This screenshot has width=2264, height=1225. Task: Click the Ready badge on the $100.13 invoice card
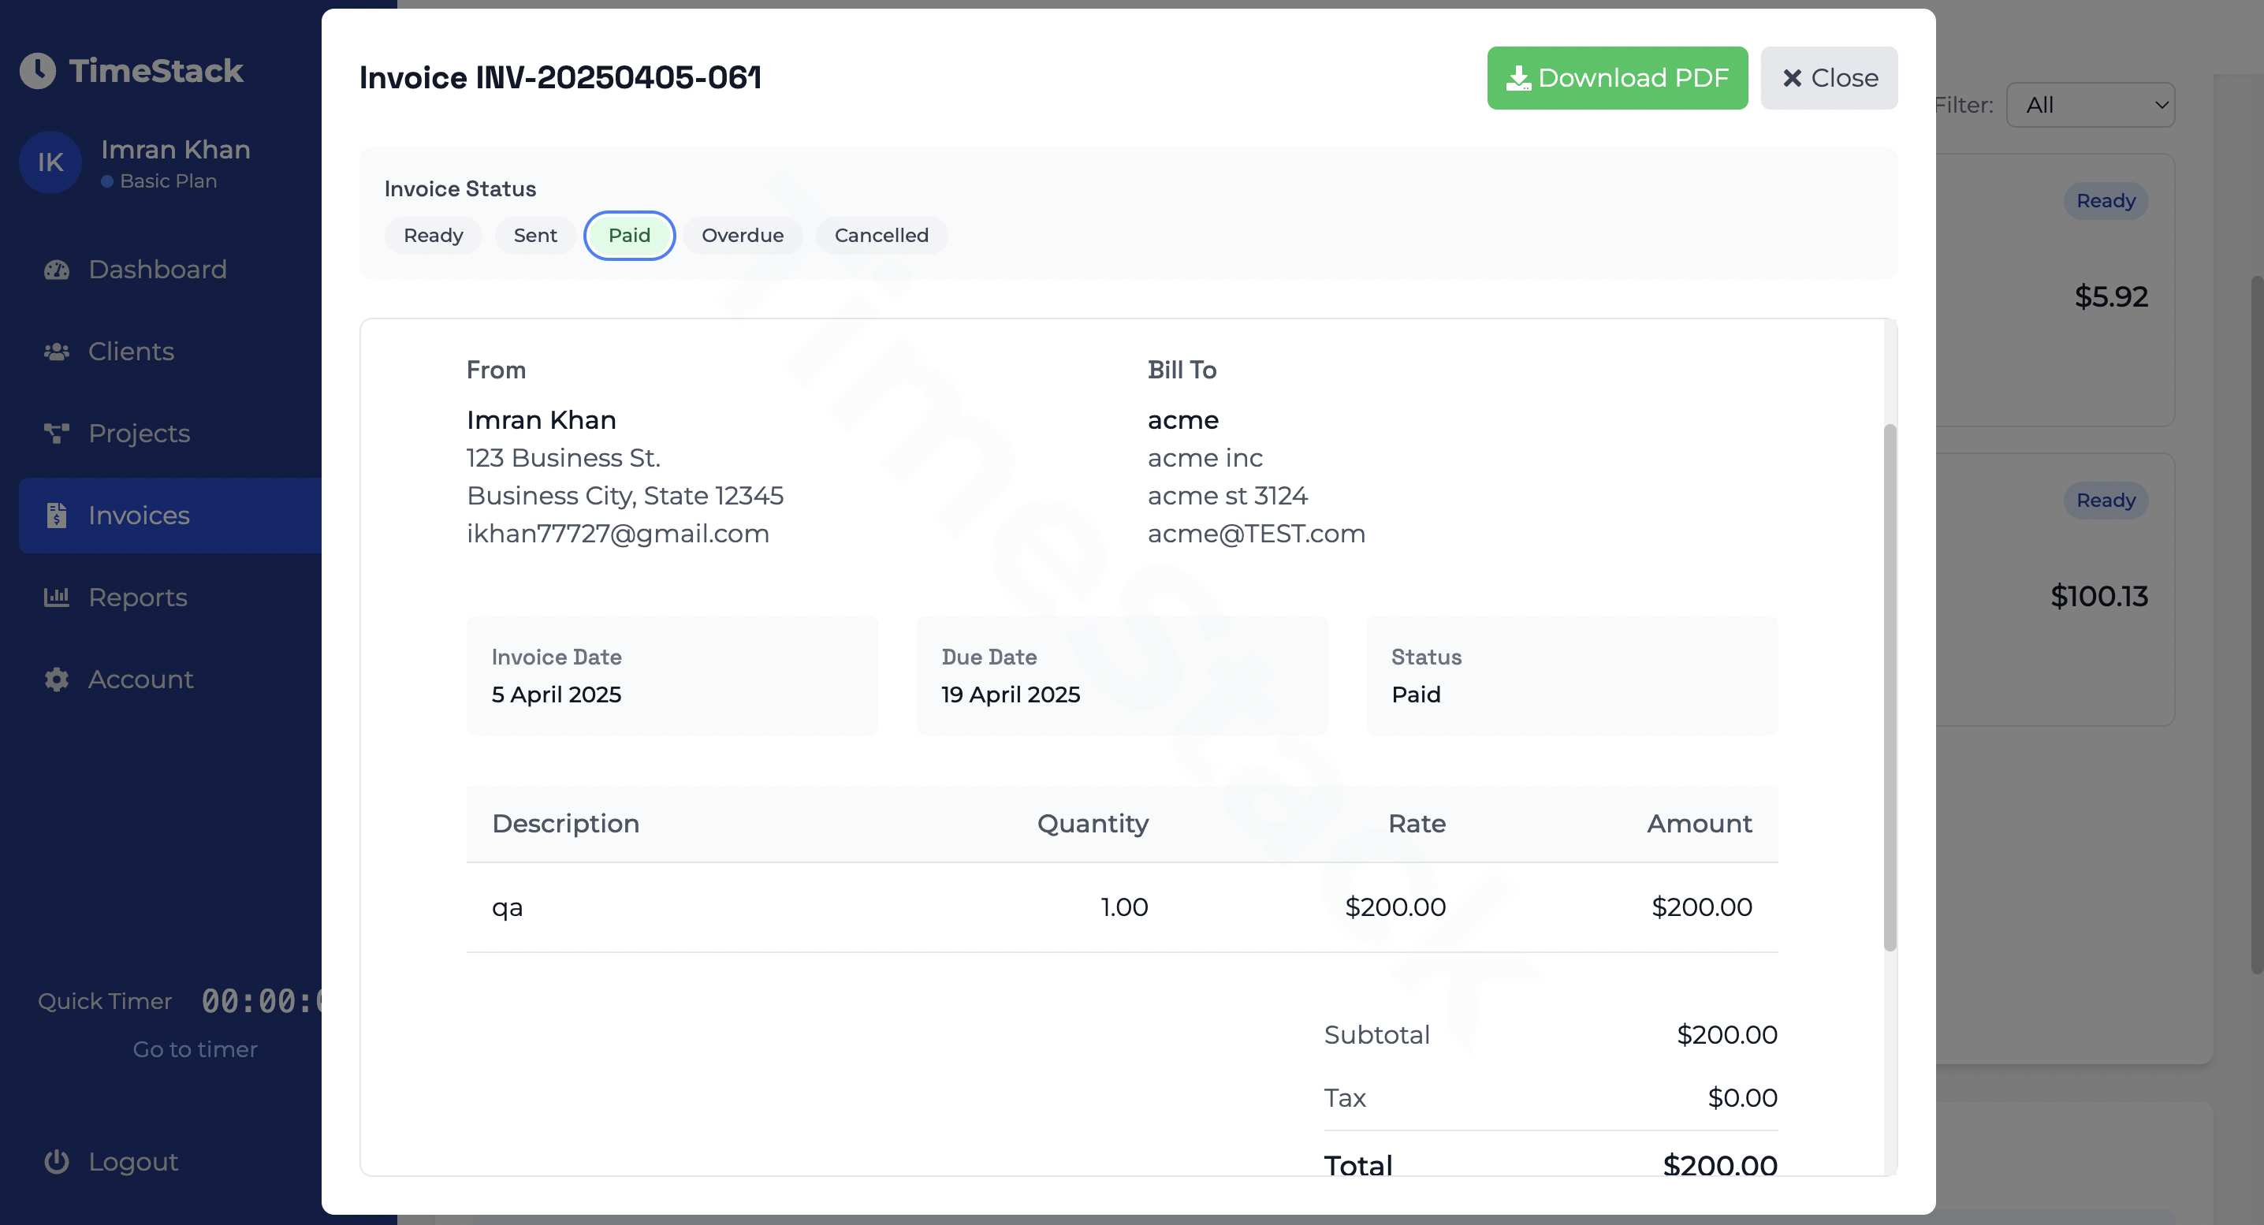point(2106,501)
